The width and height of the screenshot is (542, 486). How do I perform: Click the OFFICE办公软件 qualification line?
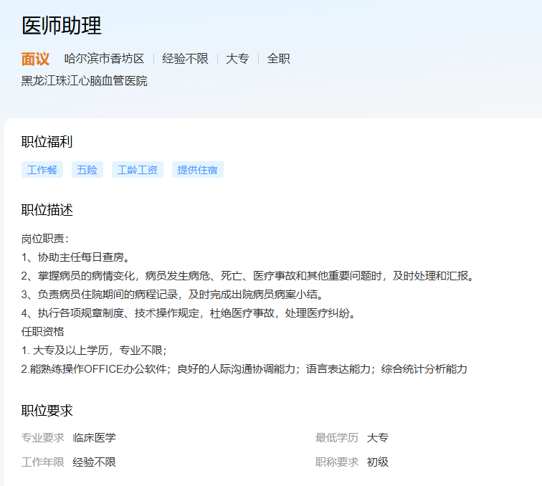tap(244, 368)
